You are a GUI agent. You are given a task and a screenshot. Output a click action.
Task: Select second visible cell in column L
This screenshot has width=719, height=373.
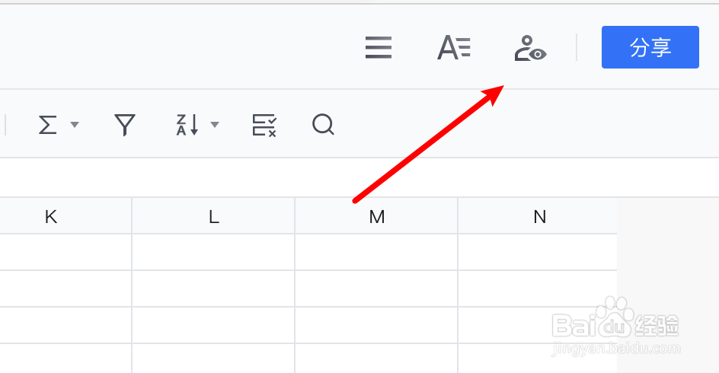213,289
